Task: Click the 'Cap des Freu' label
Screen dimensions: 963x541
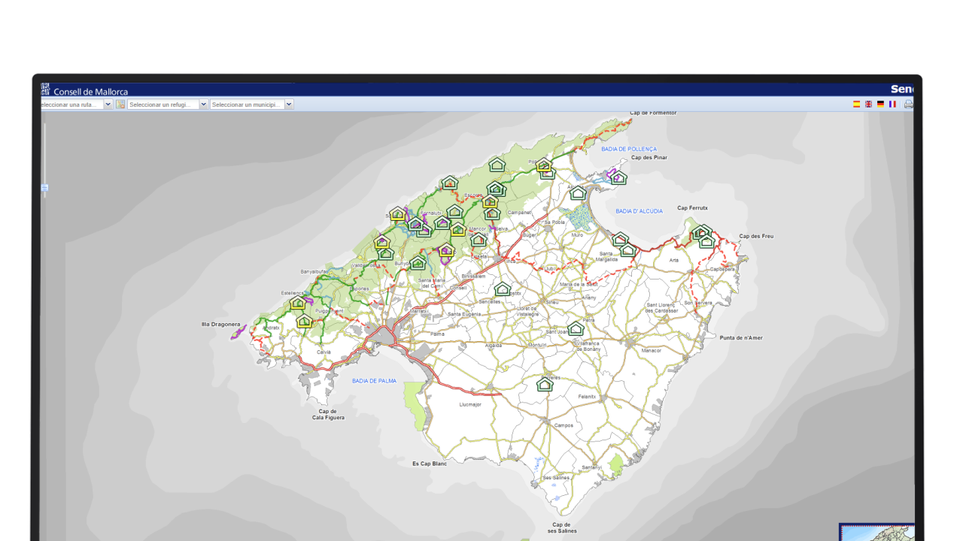Action: tap(756, 237)
